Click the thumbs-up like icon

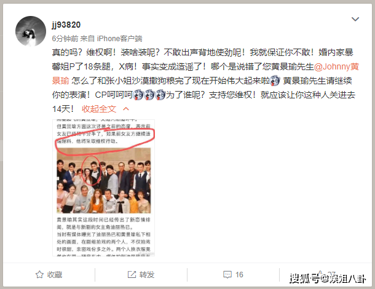coord(320,274)
